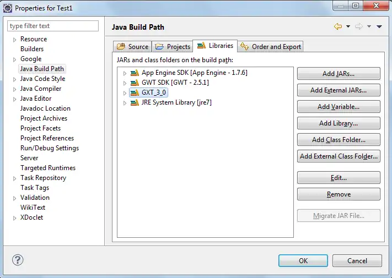Open the view menu triangle dropdown
The image size is (392, 278).
coord(379,27)
